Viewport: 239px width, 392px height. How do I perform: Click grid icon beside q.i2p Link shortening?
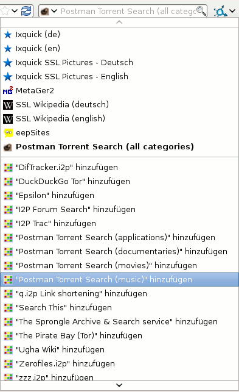pos(8,294)
